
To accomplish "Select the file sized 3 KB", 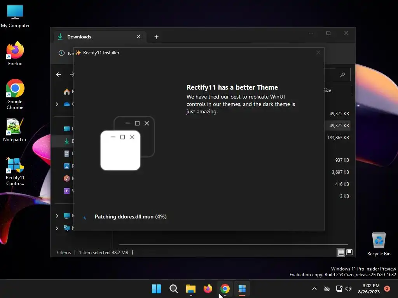I will [344, 196].
